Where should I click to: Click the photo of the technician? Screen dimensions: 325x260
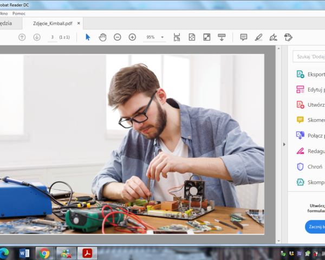(x=132, y=144)
